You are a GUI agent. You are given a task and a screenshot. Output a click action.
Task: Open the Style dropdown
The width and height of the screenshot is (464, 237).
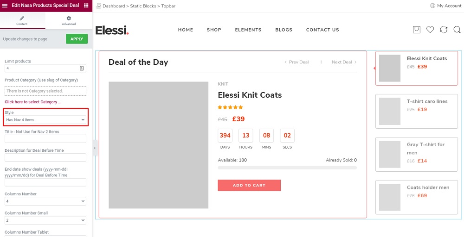45,120
